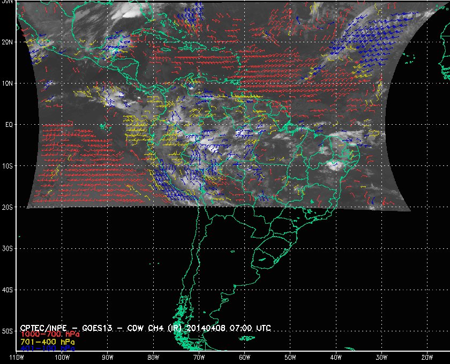
Task: Click the '30W' longitude label
Action: 381,358
